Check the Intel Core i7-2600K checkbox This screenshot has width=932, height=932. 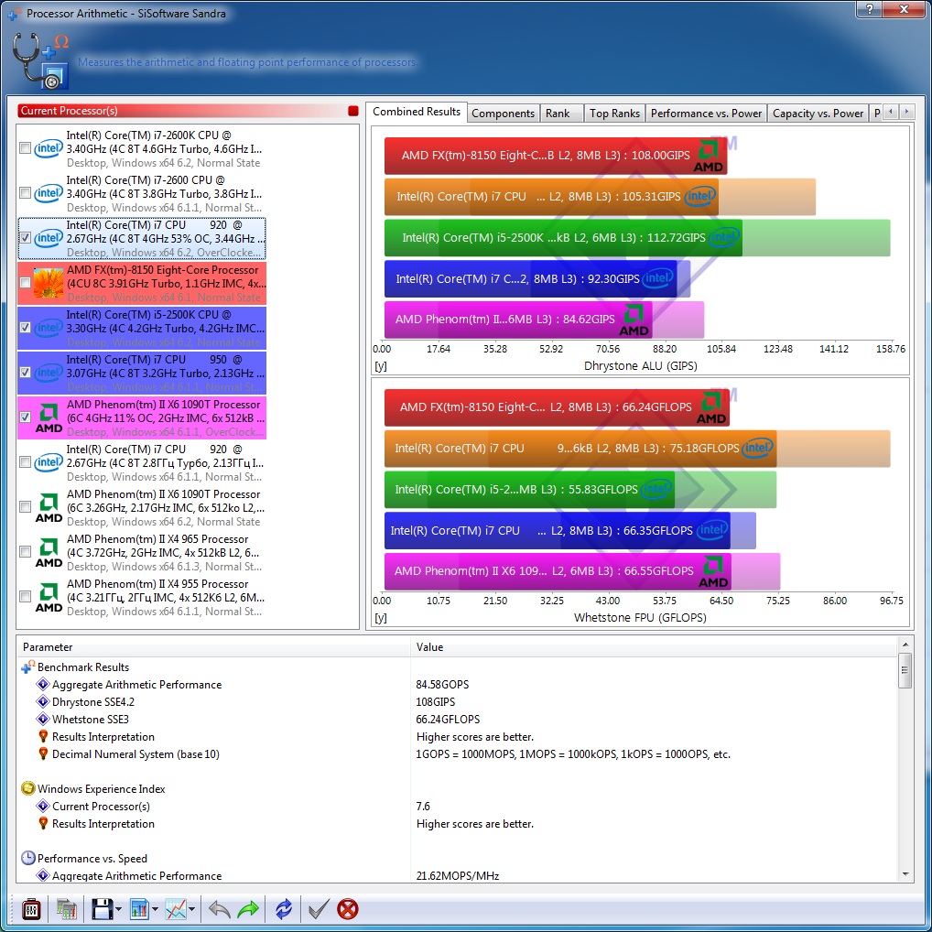(25, 148)
